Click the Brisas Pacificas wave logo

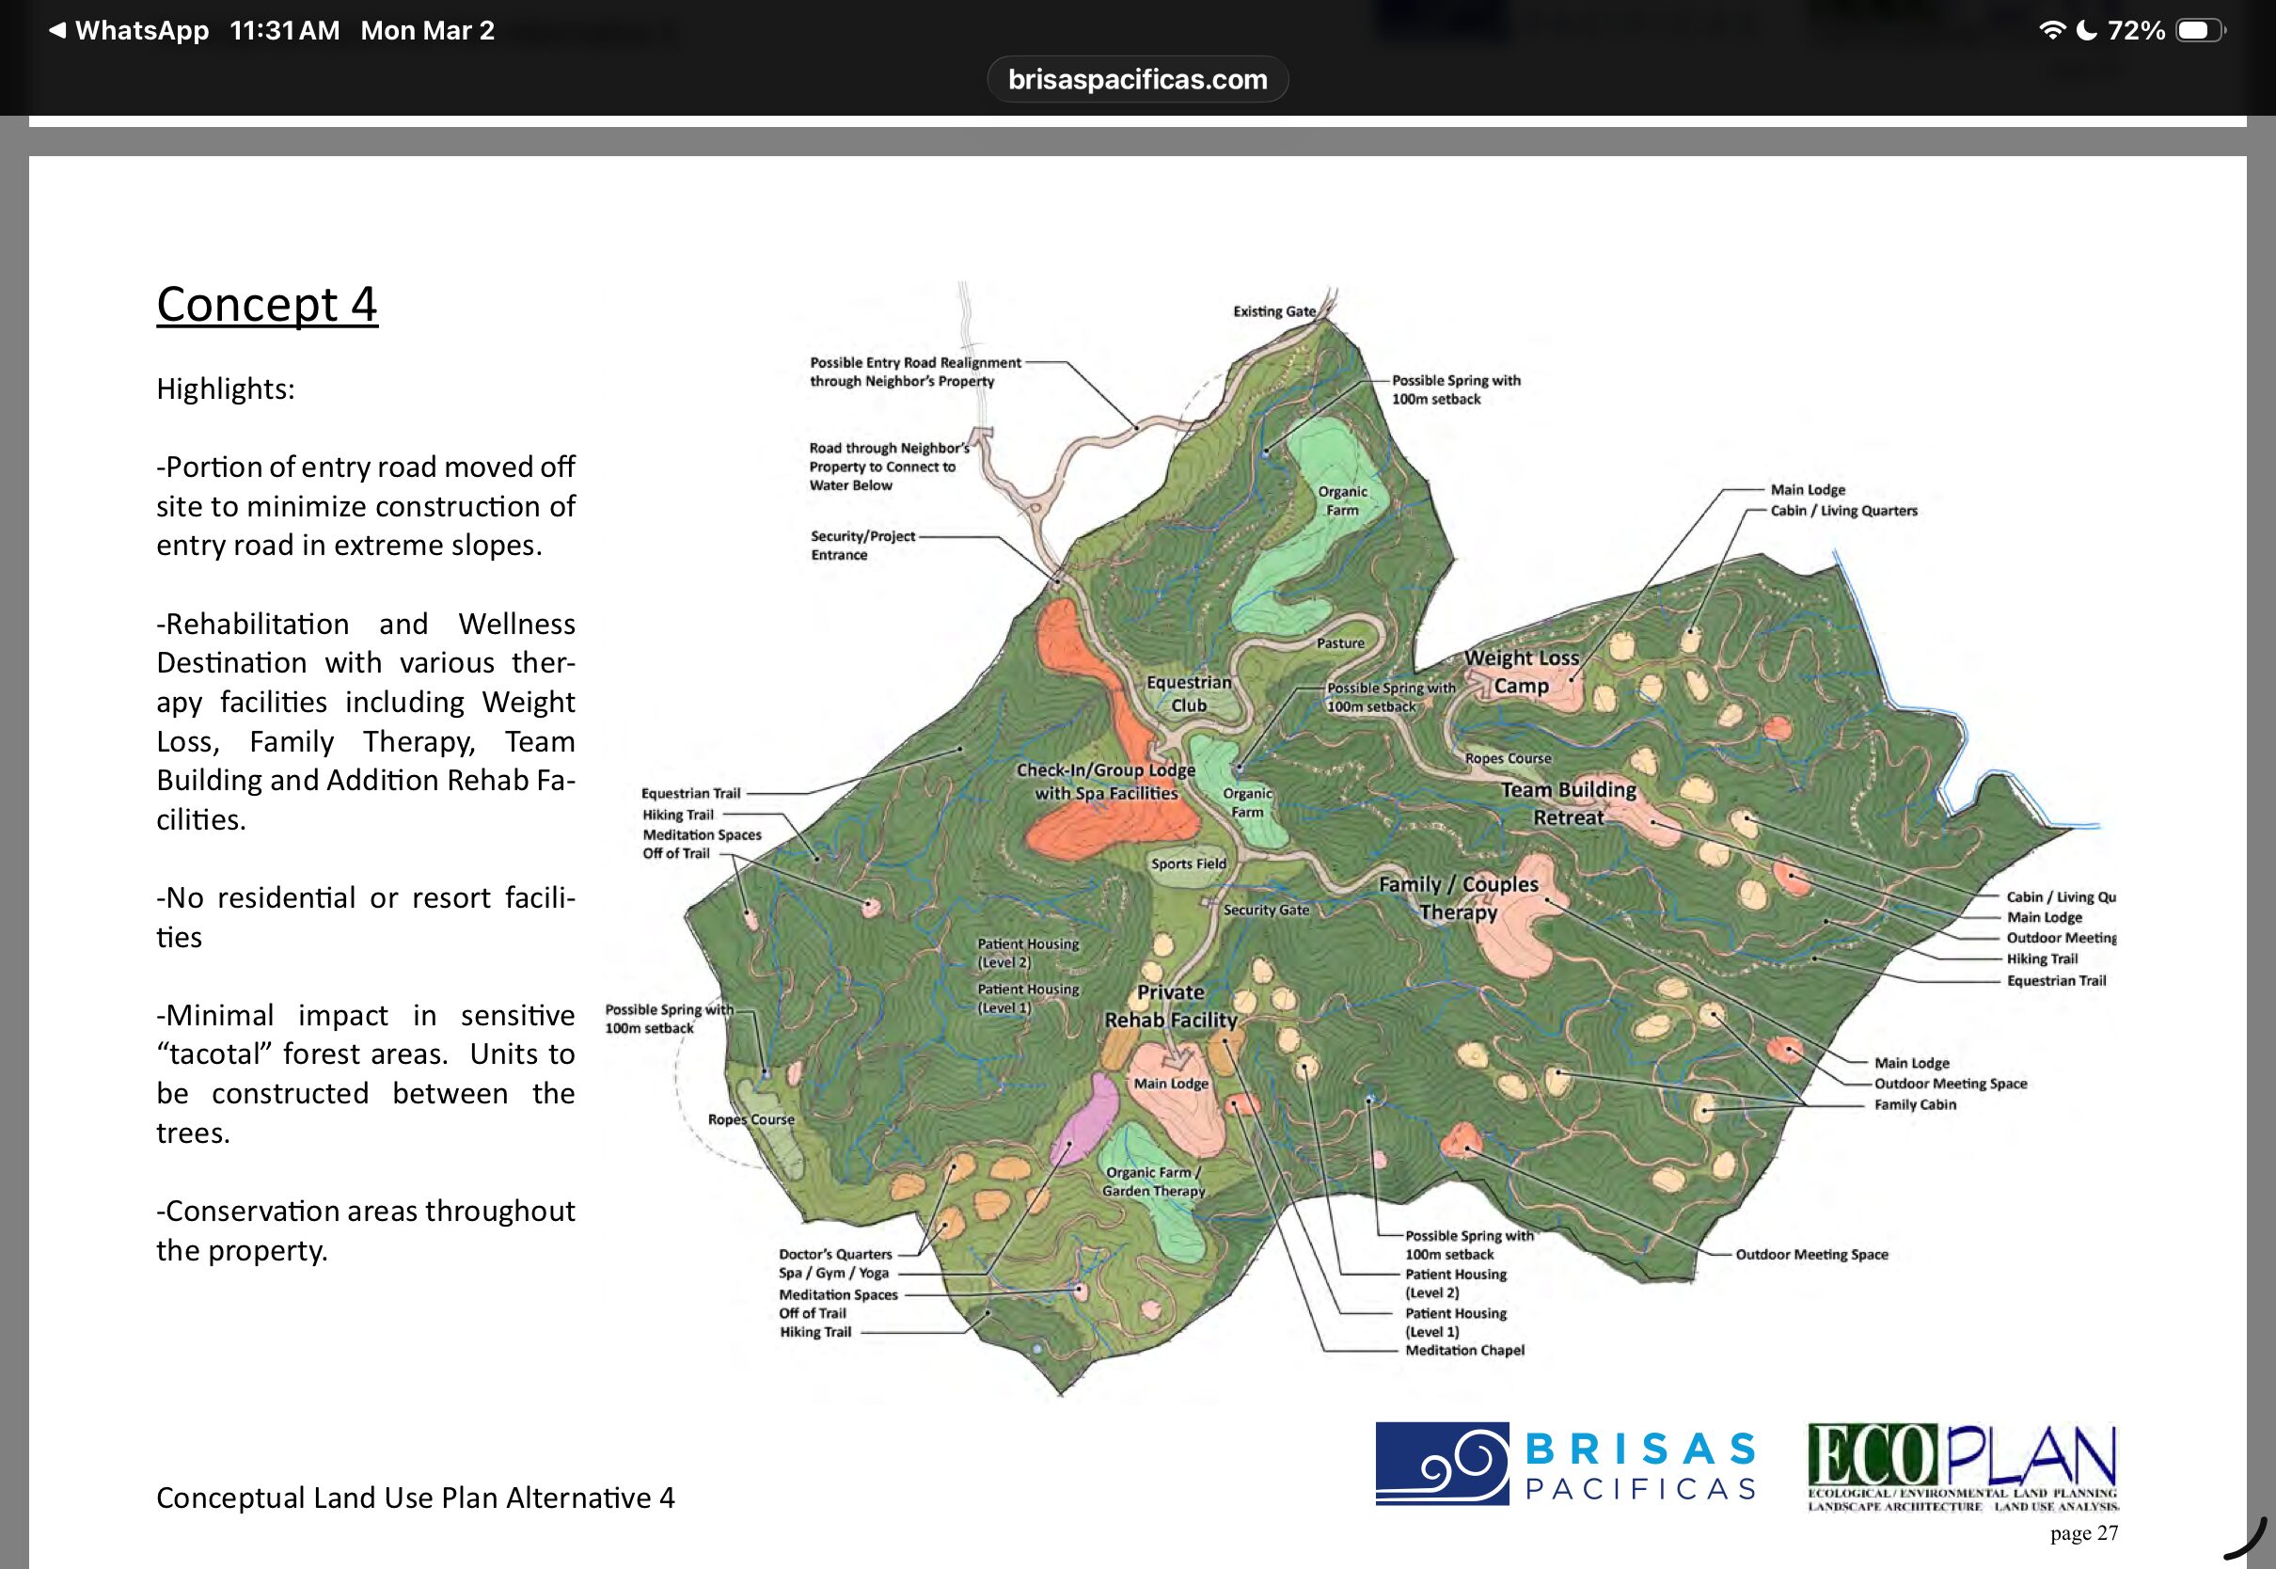1442,1463
